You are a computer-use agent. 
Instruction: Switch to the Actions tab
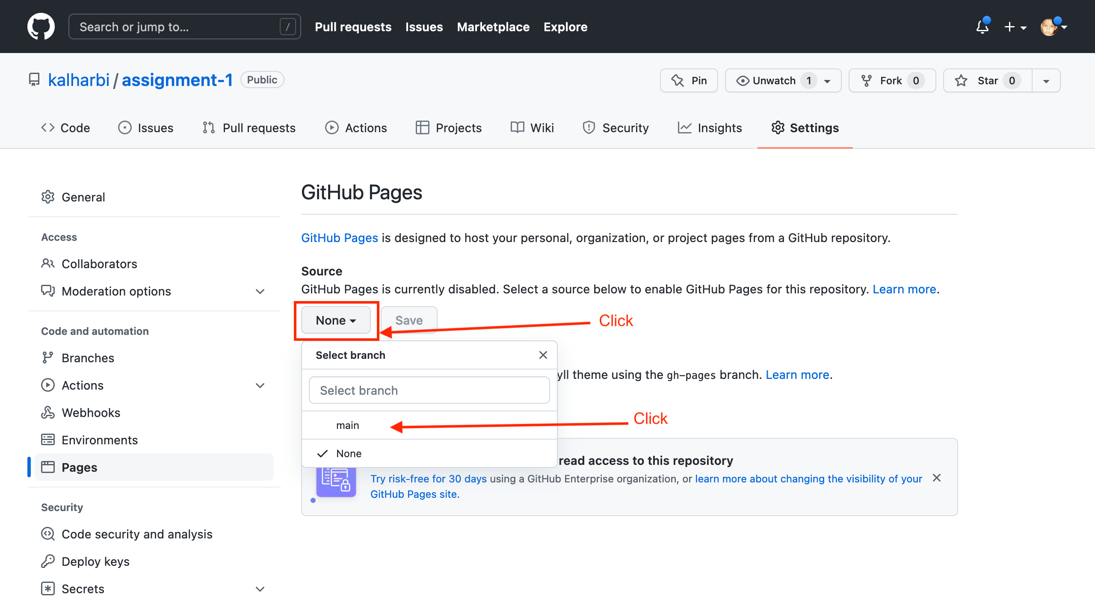(x=356, y=127)
